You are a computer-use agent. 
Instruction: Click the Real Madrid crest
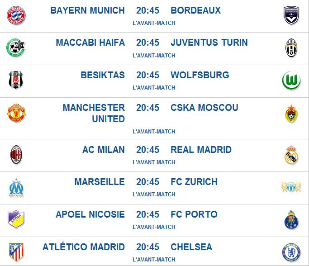291,155
